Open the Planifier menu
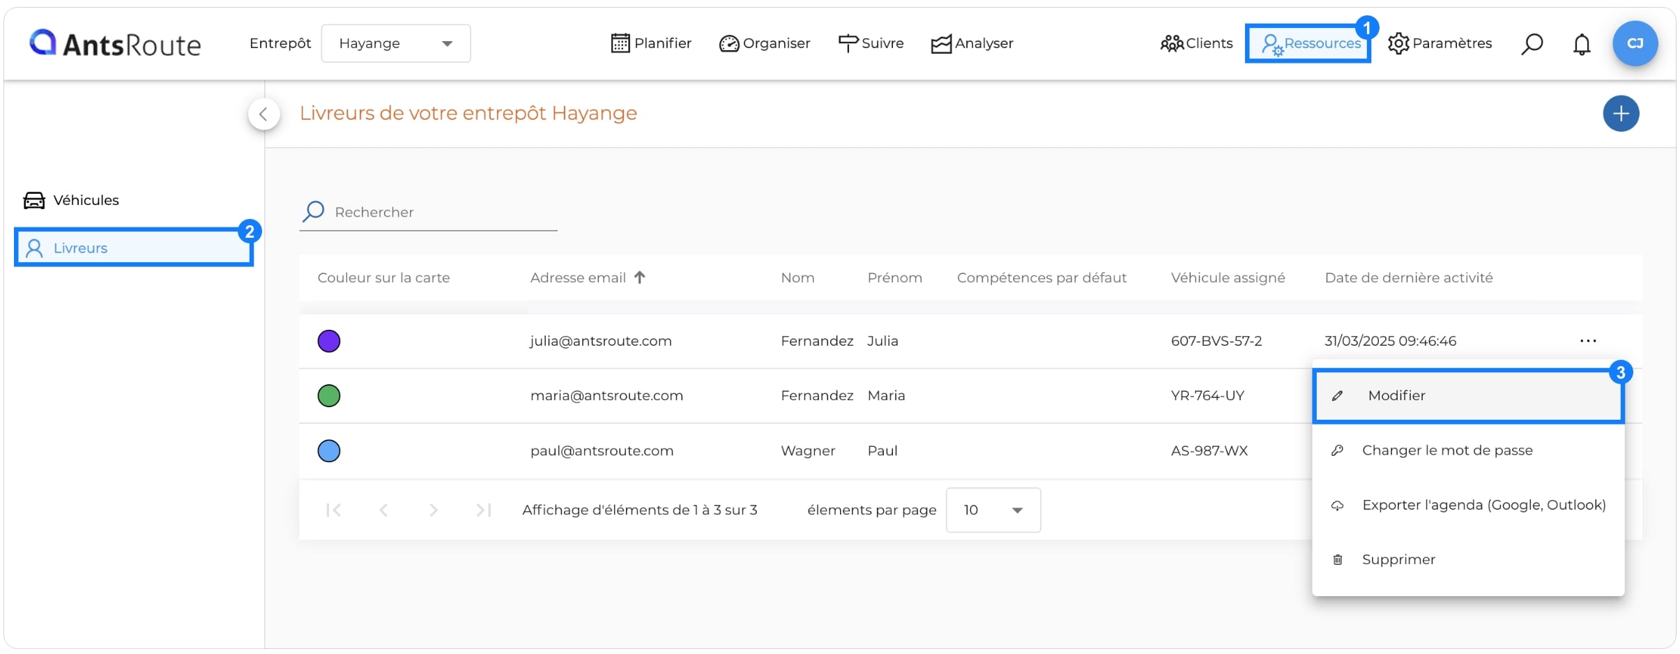Viewport: 1680px width, 654px height. 651,43
